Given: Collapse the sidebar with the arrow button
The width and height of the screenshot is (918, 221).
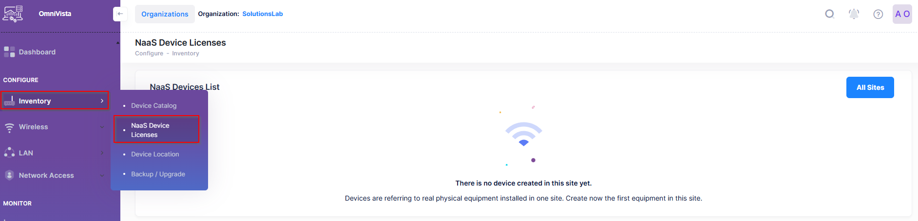Looking at the screenshot, I should click(x=120, y=14).
